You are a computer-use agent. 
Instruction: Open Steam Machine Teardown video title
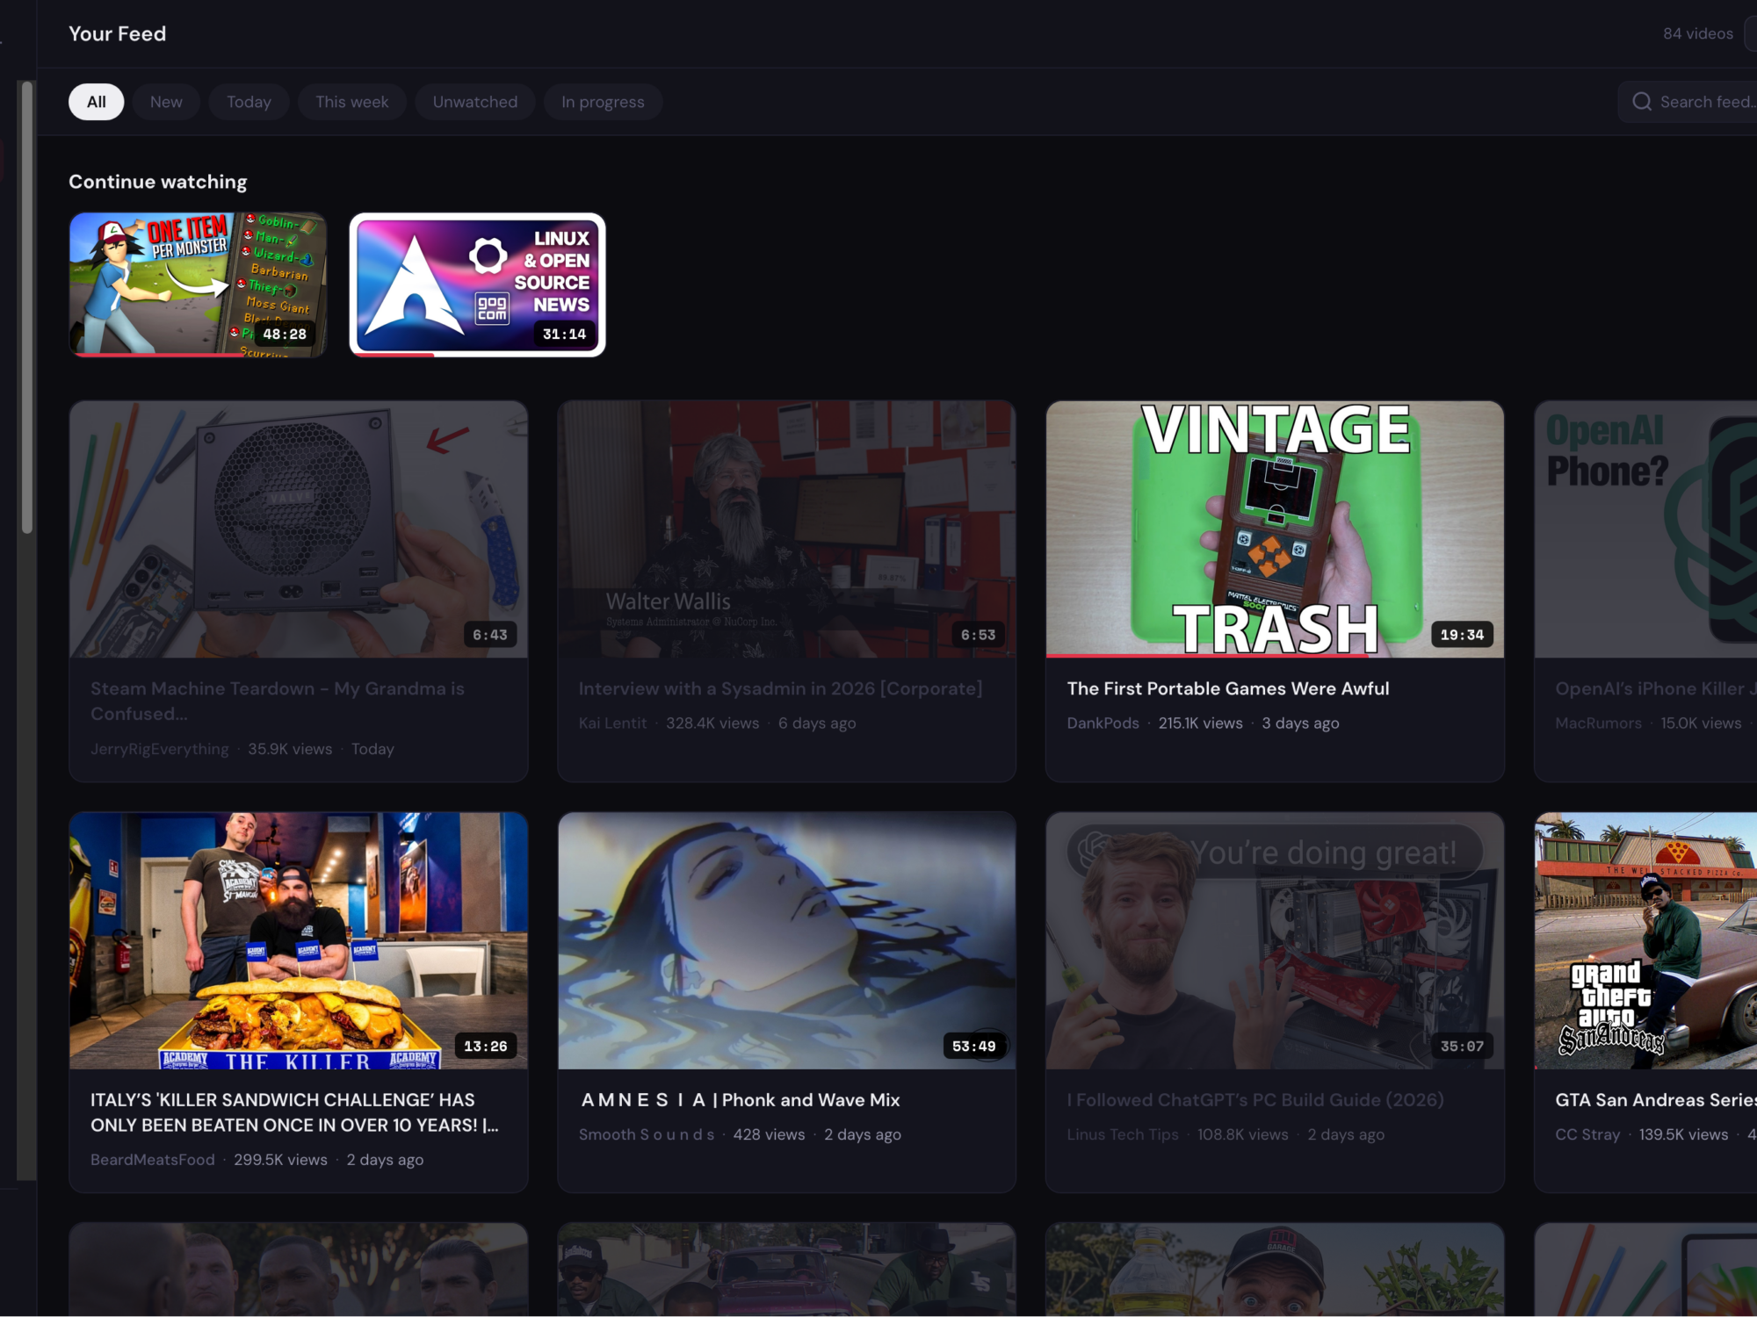[278, 701]
